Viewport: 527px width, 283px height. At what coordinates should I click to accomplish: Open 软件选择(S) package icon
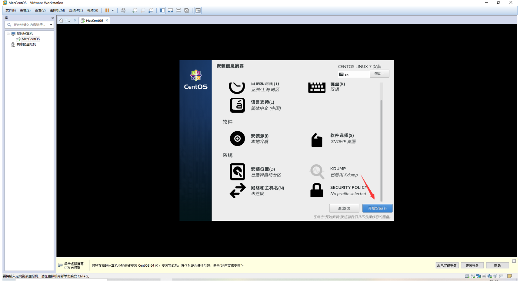pyautogui.click(x=317, y=140)
